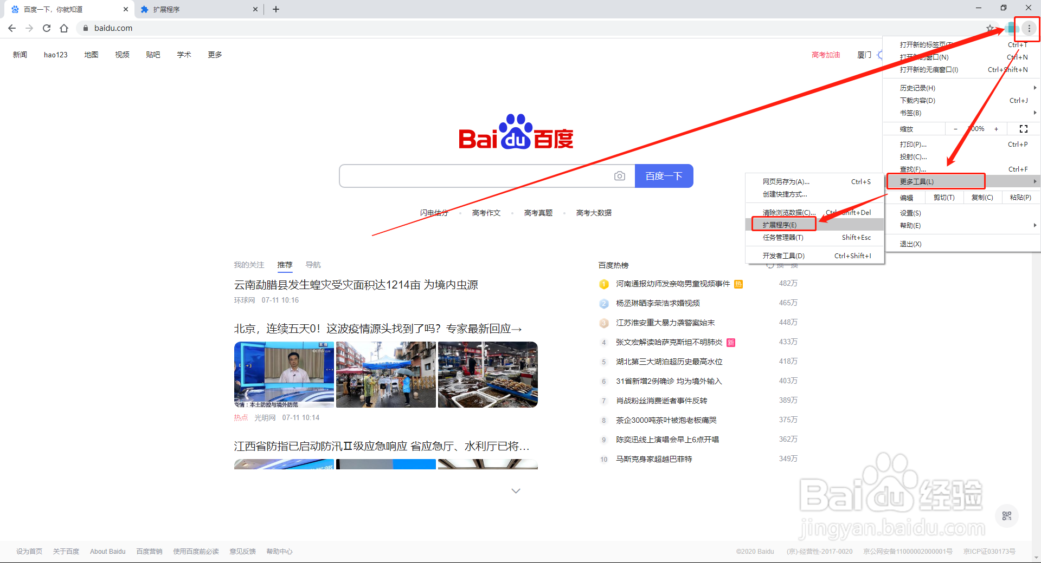Open the Chrome three-dot menu
This screenshot has width=1041, height=563.
pyautogui.click(x=1029, y=28)
